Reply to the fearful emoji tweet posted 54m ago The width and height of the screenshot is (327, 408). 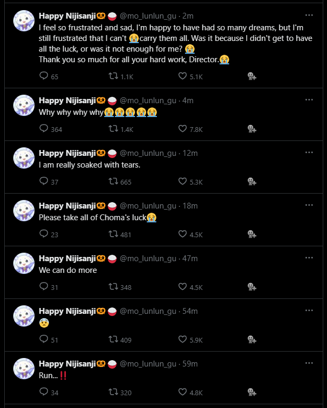tap(44, 339)
